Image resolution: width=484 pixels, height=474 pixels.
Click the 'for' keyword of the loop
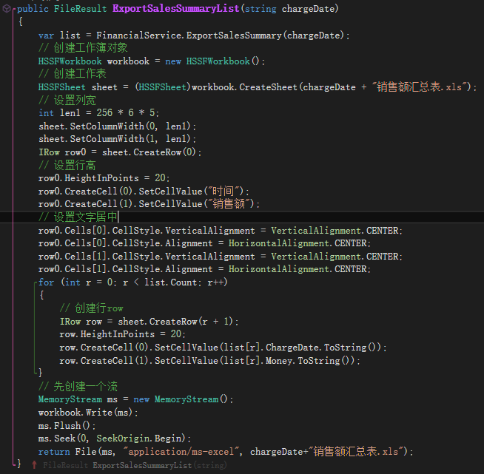47,282
